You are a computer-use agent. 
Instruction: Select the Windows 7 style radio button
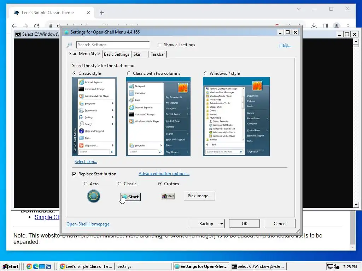(x=205, y=73)
